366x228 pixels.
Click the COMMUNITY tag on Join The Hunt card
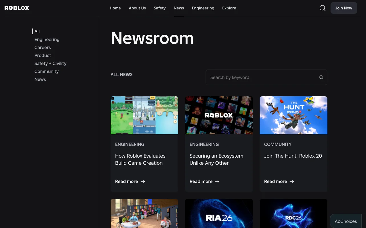[x=278, y=144]
